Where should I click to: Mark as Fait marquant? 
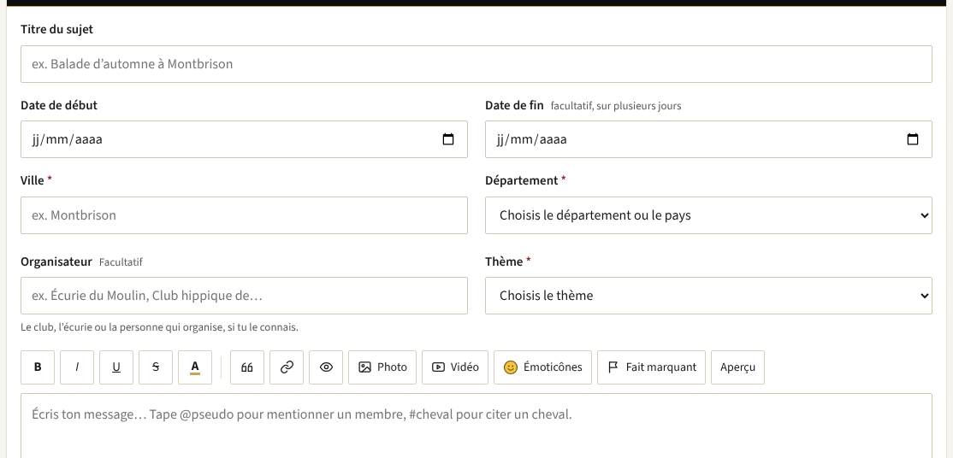[x=652, y=367]
